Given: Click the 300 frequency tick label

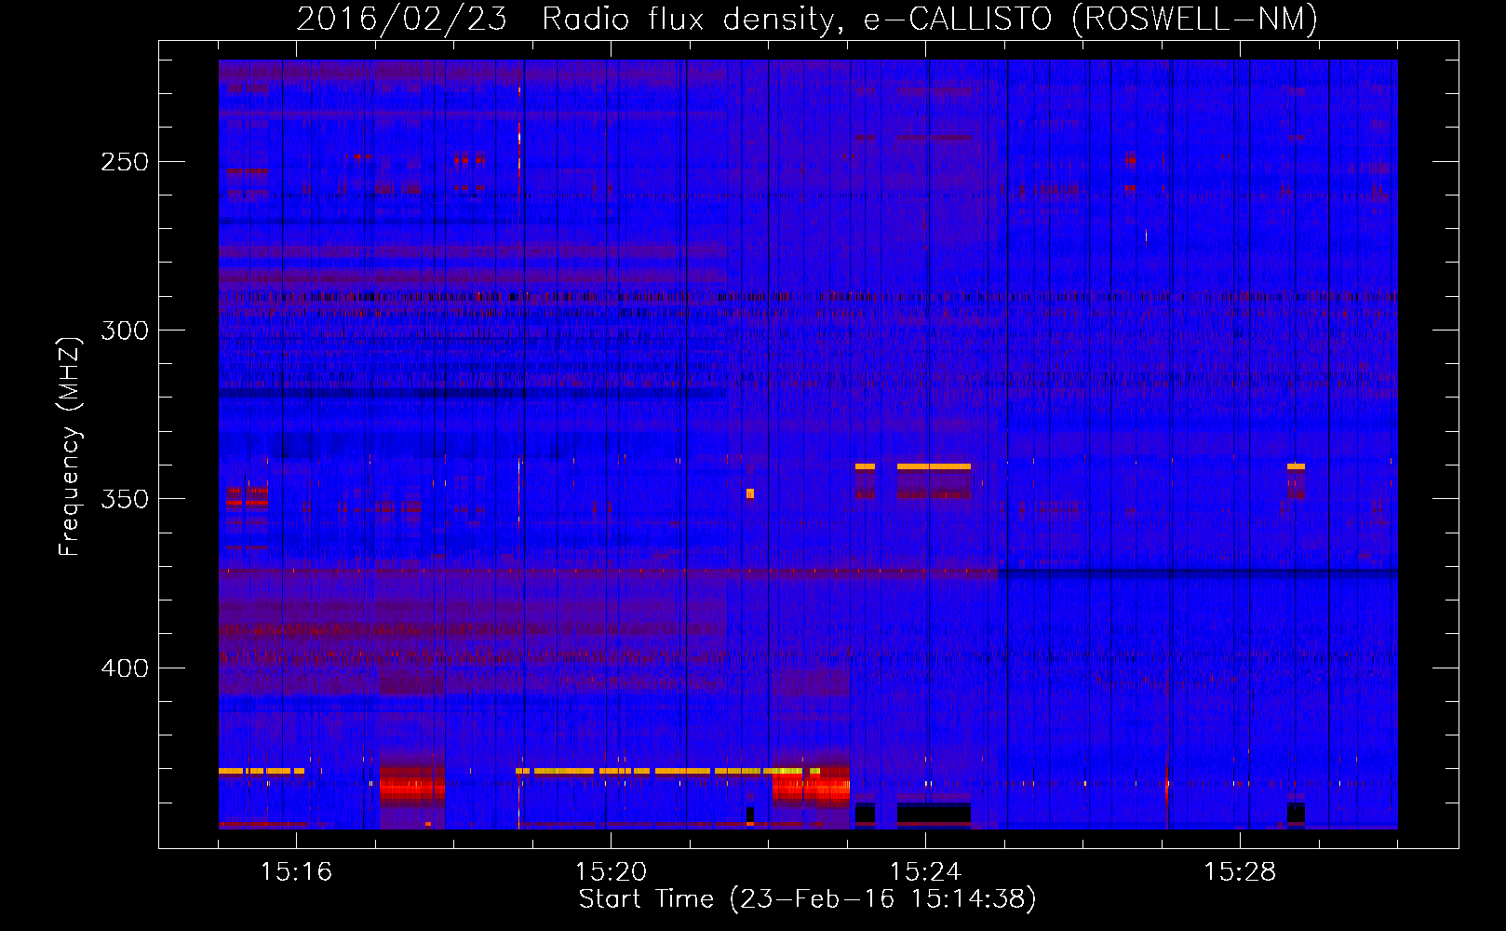Looking at the screenshot, I should point(125,331).
